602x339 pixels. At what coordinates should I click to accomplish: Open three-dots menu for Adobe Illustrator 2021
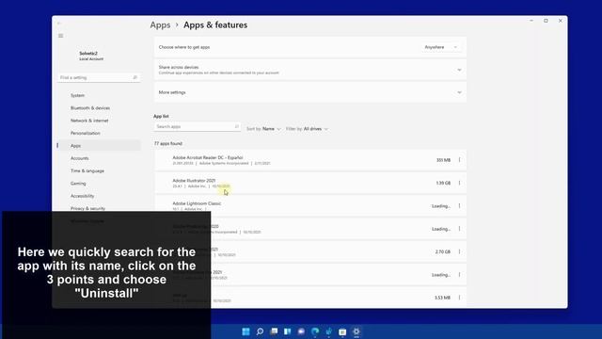click(x=459, y=183)
